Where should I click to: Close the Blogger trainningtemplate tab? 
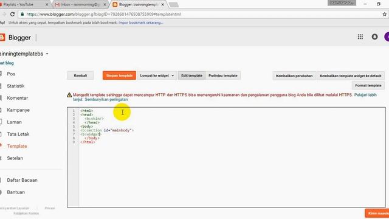click(162, 4)
